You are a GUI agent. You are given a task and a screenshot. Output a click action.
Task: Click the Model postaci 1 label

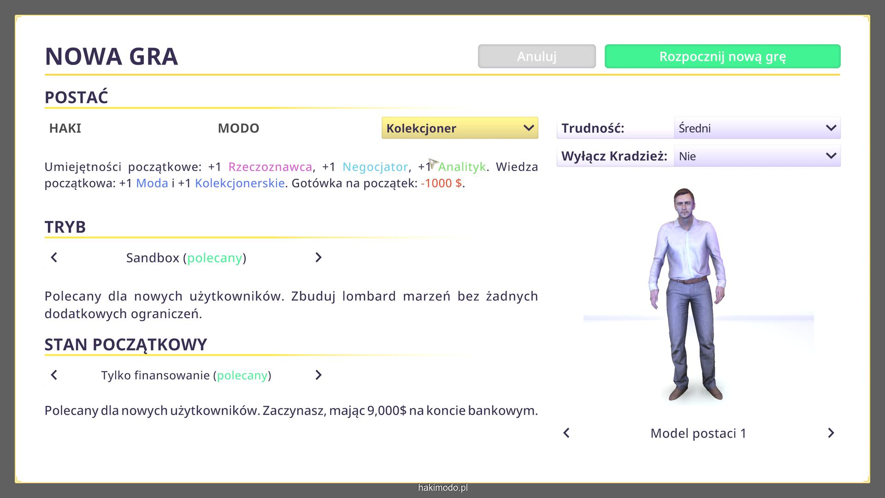click(698, 433)
